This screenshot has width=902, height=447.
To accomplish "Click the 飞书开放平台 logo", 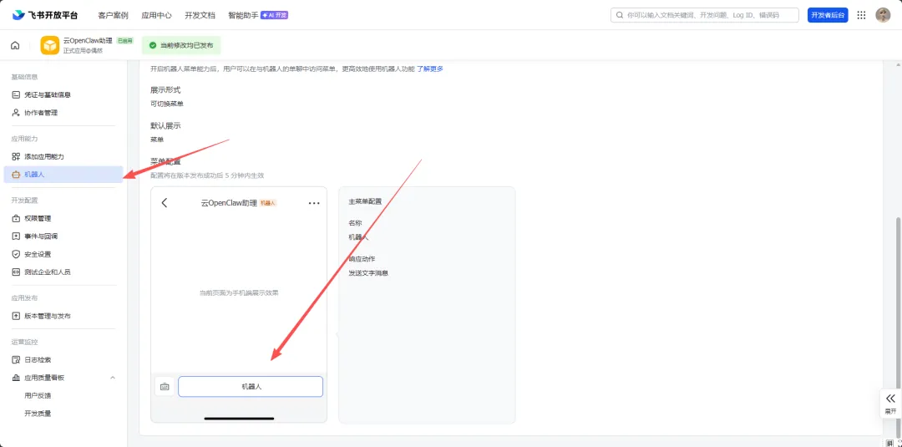I will click(x=45, y=15).
